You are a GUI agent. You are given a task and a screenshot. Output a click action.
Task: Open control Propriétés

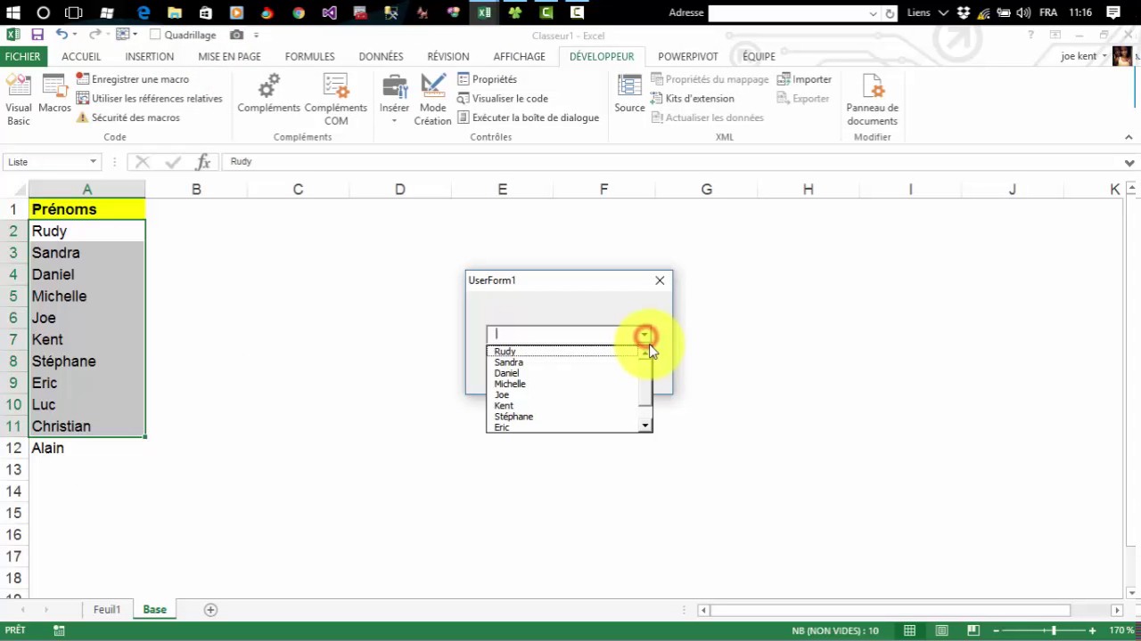tap(487, 79)
